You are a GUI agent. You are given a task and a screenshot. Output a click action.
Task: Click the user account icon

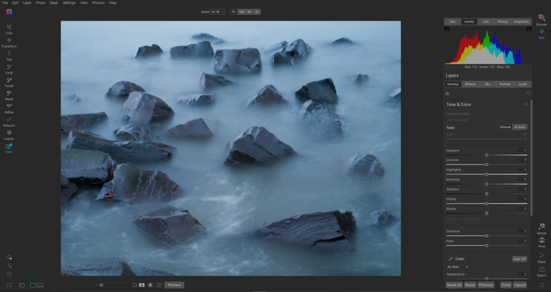tap(9, 266)
